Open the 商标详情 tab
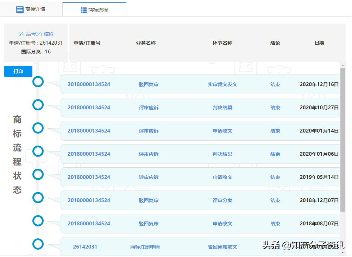The width and height of the screenshot is (352, 257). [x=31, y=9]
